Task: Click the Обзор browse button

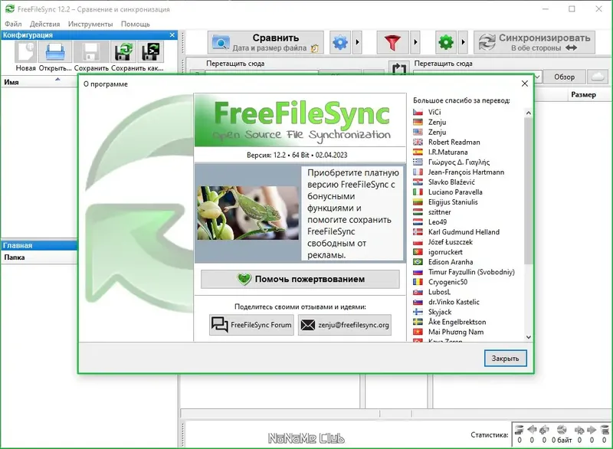Action: pos(564,77)
